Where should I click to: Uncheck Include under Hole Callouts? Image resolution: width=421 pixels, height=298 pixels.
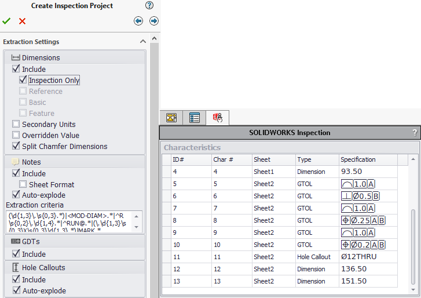(16, 279)
